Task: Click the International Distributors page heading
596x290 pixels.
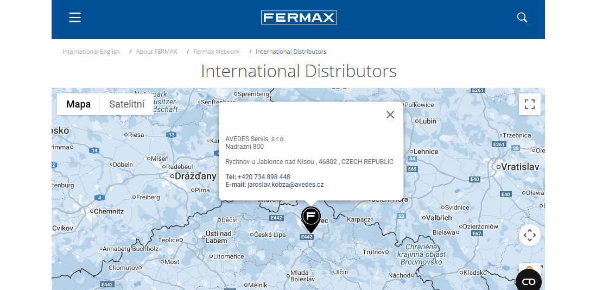Action: (x=299, y=71)
